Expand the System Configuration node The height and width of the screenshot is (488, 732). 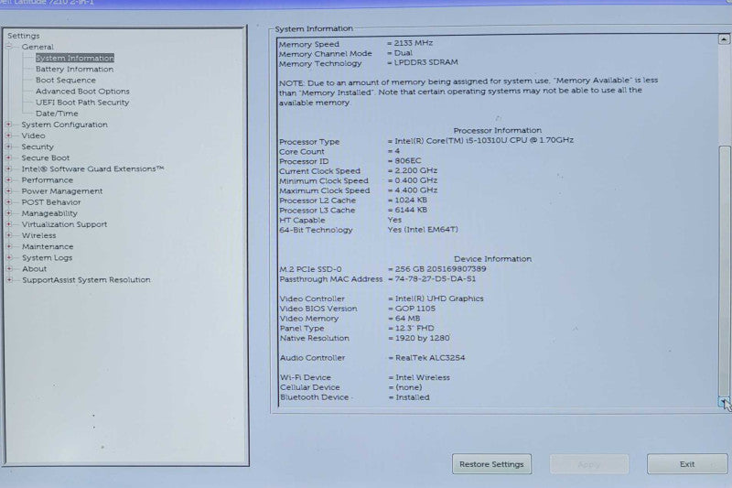(x=8, y=125)
